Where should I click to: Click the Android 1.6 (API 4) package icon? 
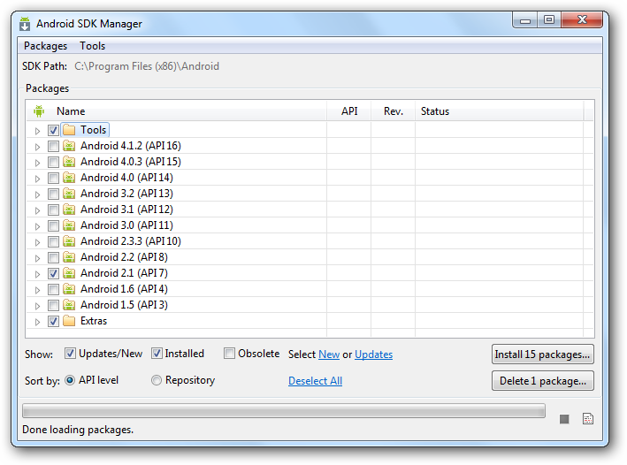[x=69, y=289]
